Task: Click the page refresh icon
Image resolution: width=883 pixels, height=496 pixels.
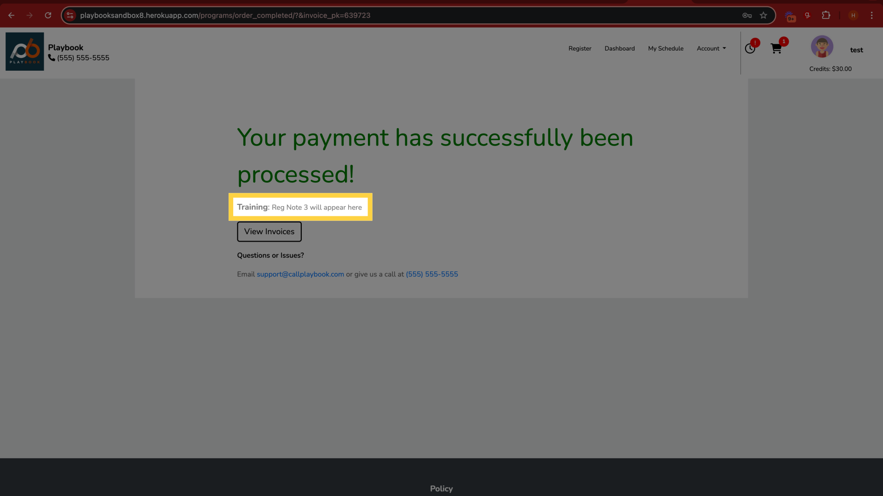Action: pyautogui.click(x=48, y=15)
